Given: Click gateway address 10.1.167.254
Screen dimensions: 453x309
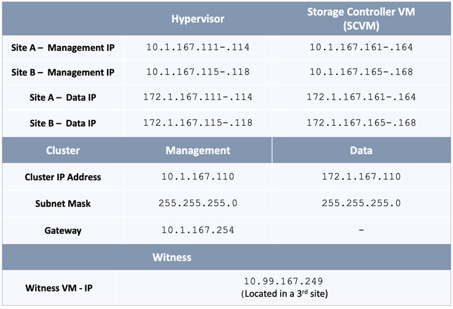Looking at the screenshot, I should [x=198, y=230].
